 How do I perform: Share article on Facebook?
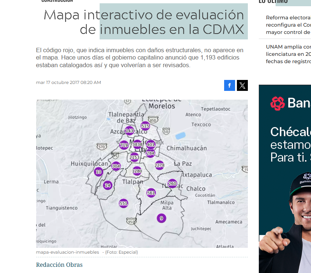coord(229,85)
